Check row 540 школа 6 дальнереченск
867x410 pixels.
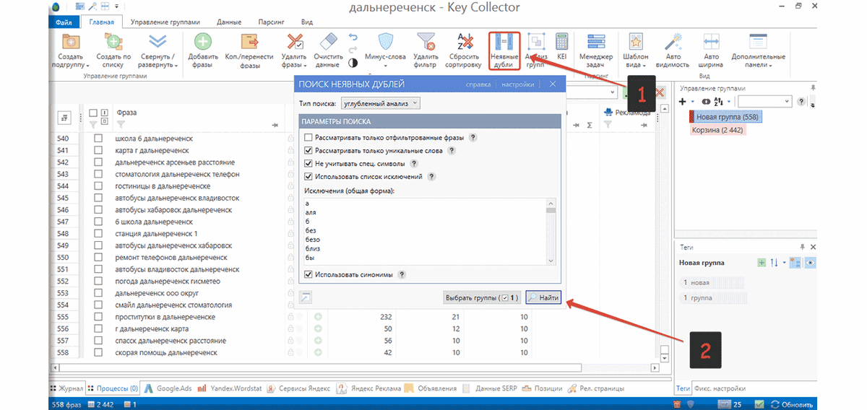98,139
